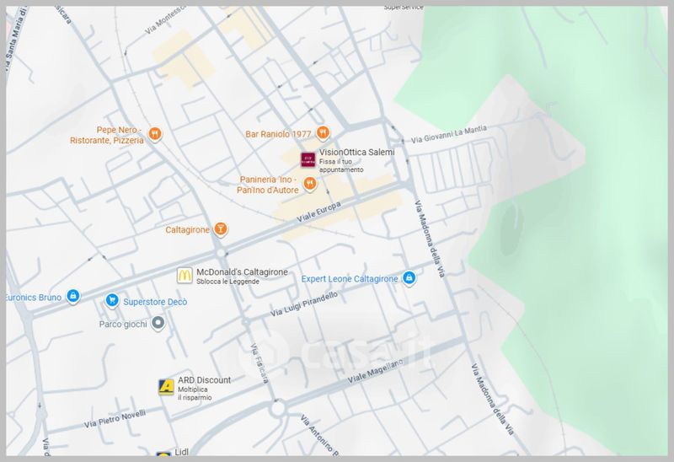
Task: Click the Superstore Decò shopping cart marker
Action: pyautogui.click(x=111, y=300)
